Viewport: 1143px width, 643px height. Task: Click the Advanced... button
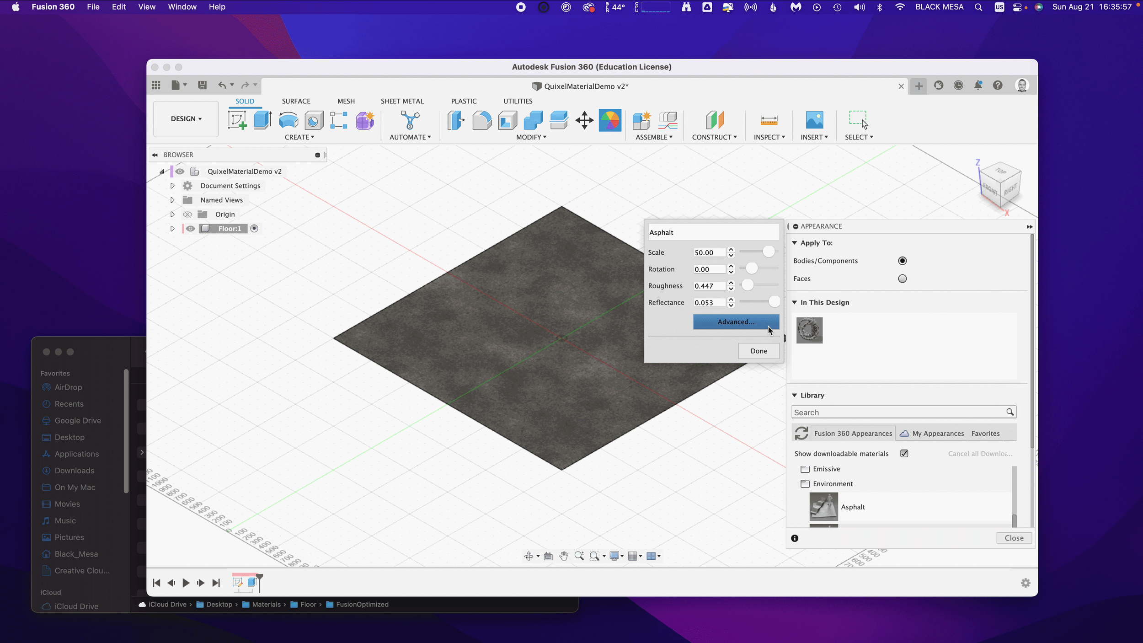736,322
